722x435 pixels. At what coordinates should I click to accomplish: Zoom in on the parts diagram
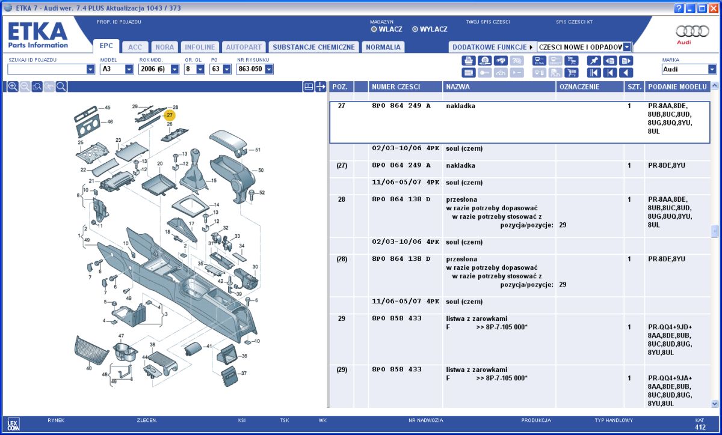(13, 87)
